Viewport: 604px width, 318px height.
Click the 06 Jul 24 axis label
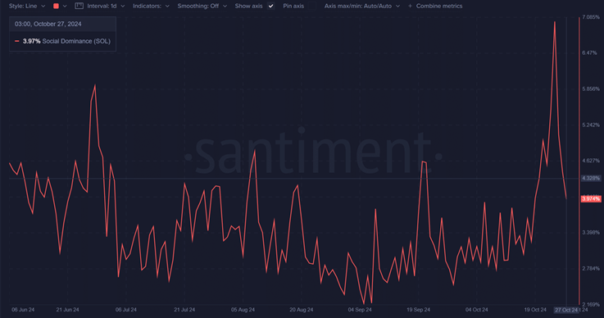click(x=126, y=310)
